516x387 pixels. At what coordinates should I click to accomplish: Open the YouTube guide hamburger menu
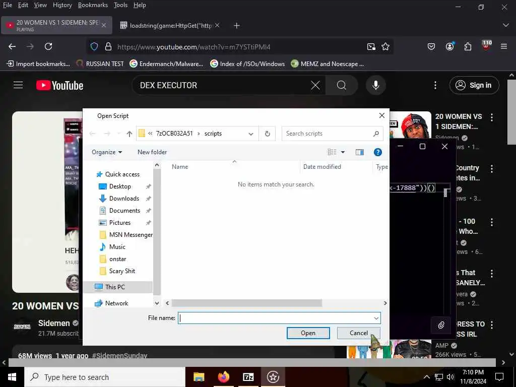[x=18, y=85]
